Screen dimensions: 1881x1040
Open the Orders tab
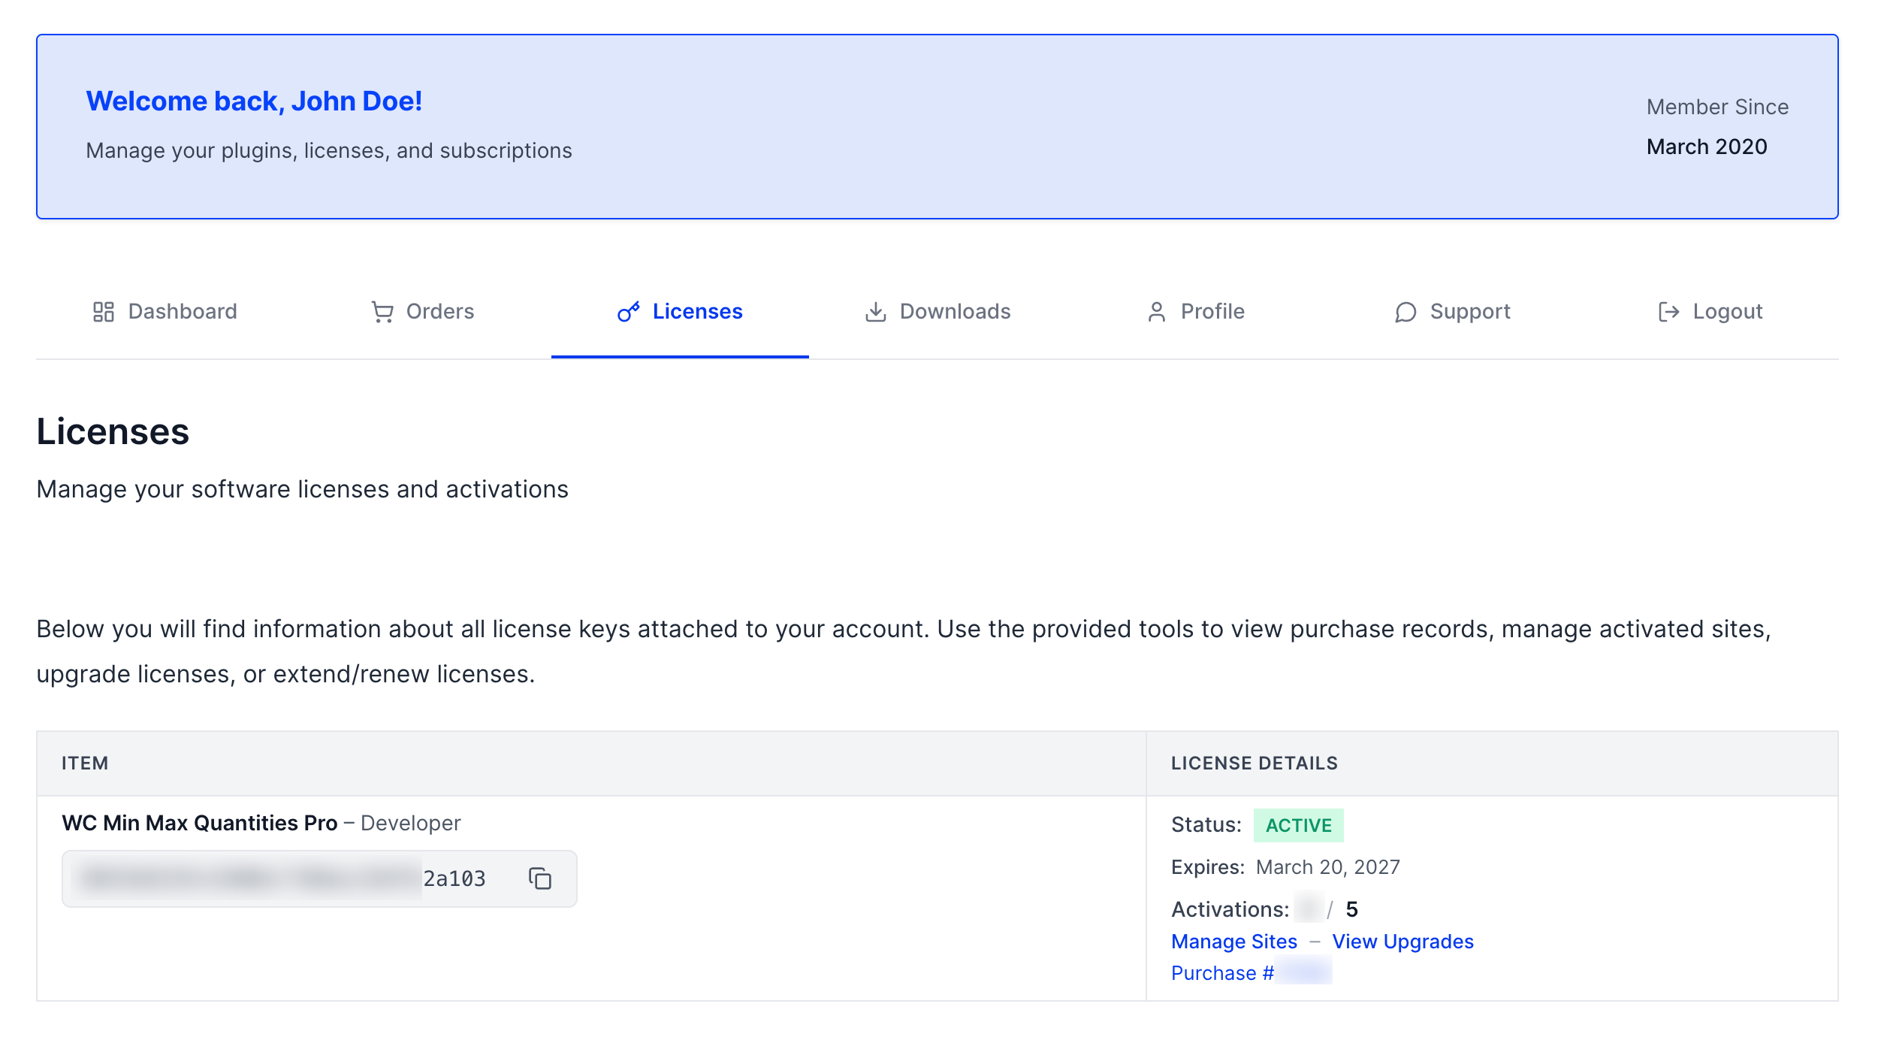pyautogui.click(x=439, y=312)
